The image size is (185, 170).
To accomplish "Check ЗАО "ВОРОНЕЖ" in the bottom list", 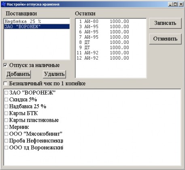I will click(x=6, y=93).
